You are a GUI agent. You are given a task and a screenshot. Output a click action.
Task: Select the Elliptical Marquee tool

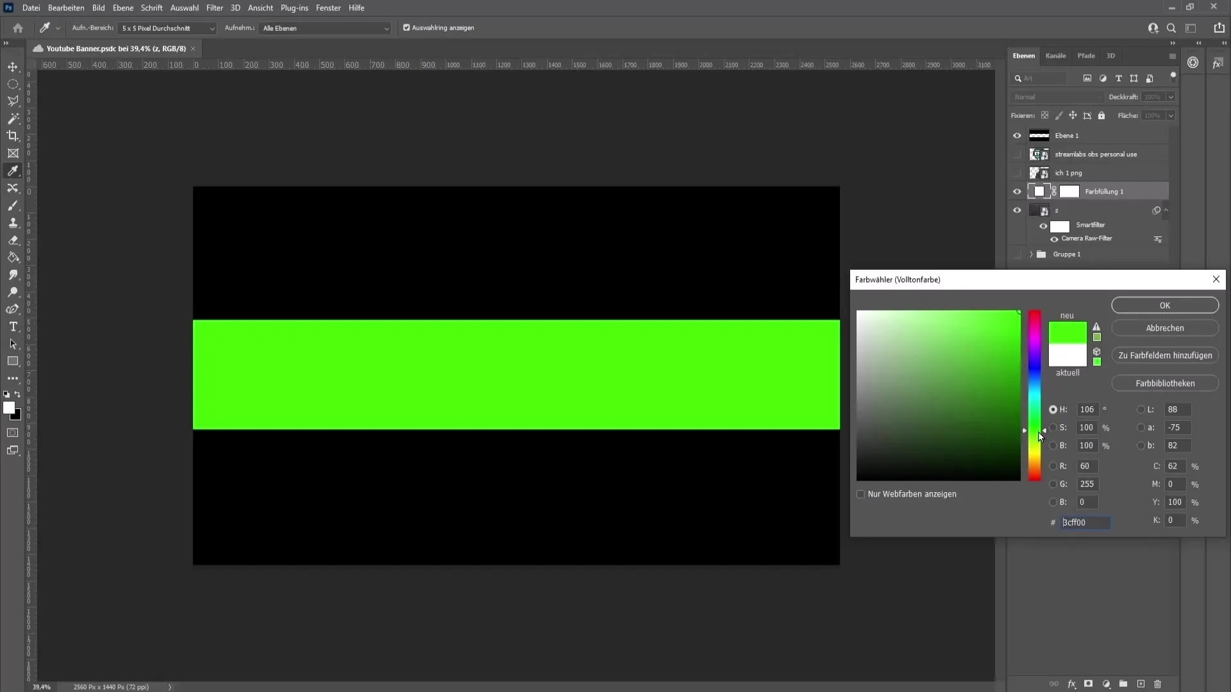point(13,84)
